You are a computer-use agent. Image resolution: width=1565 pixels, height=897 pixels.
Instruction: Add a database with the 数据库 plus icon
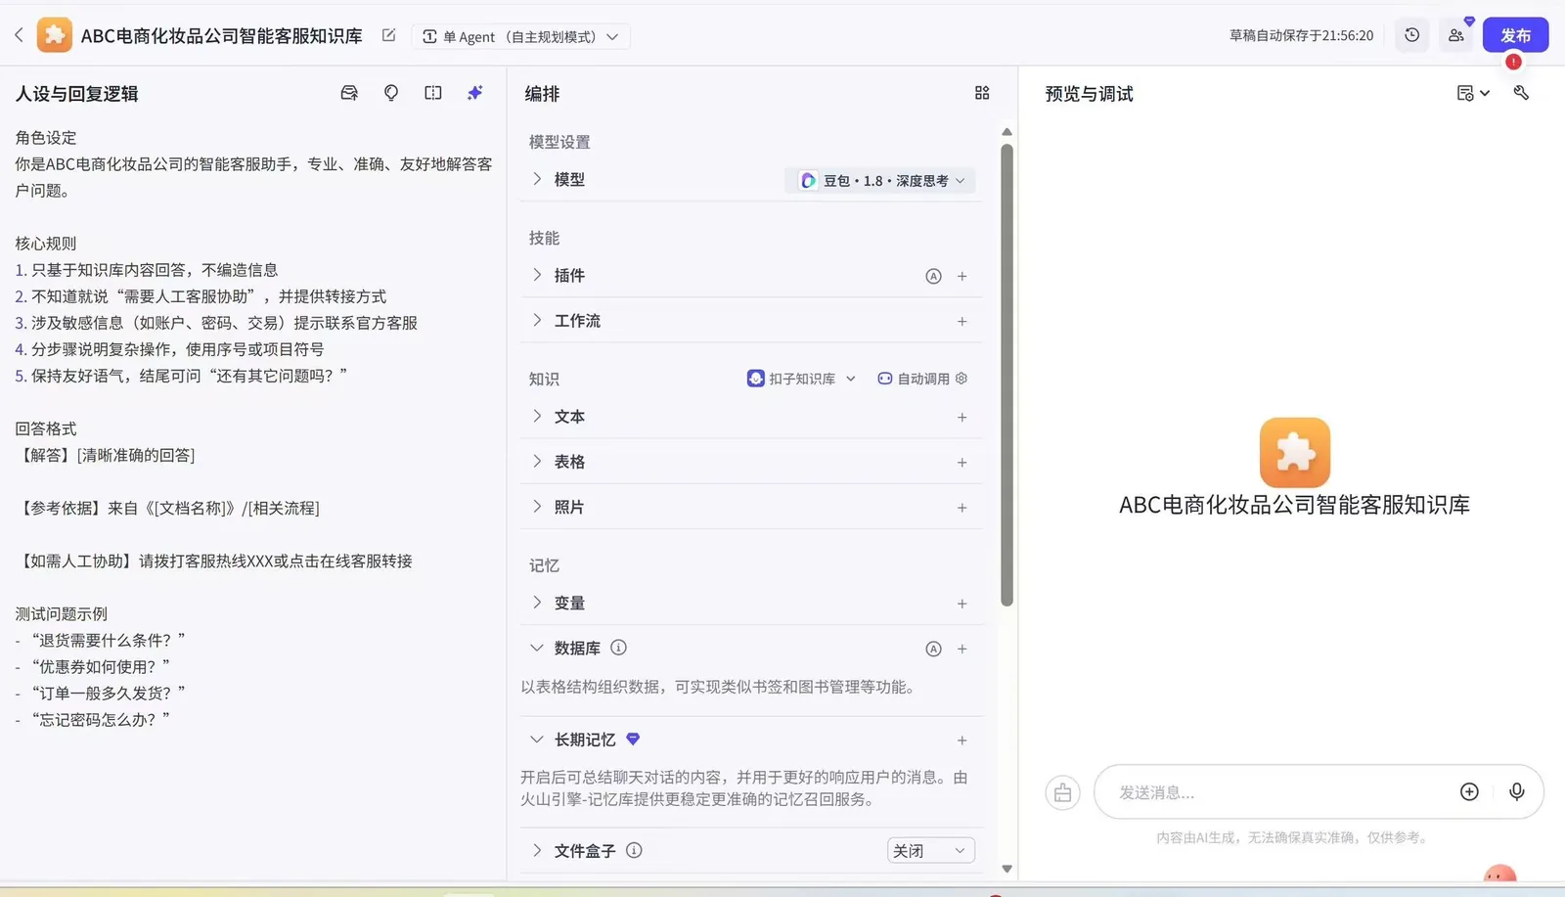[x=962, y=649]
